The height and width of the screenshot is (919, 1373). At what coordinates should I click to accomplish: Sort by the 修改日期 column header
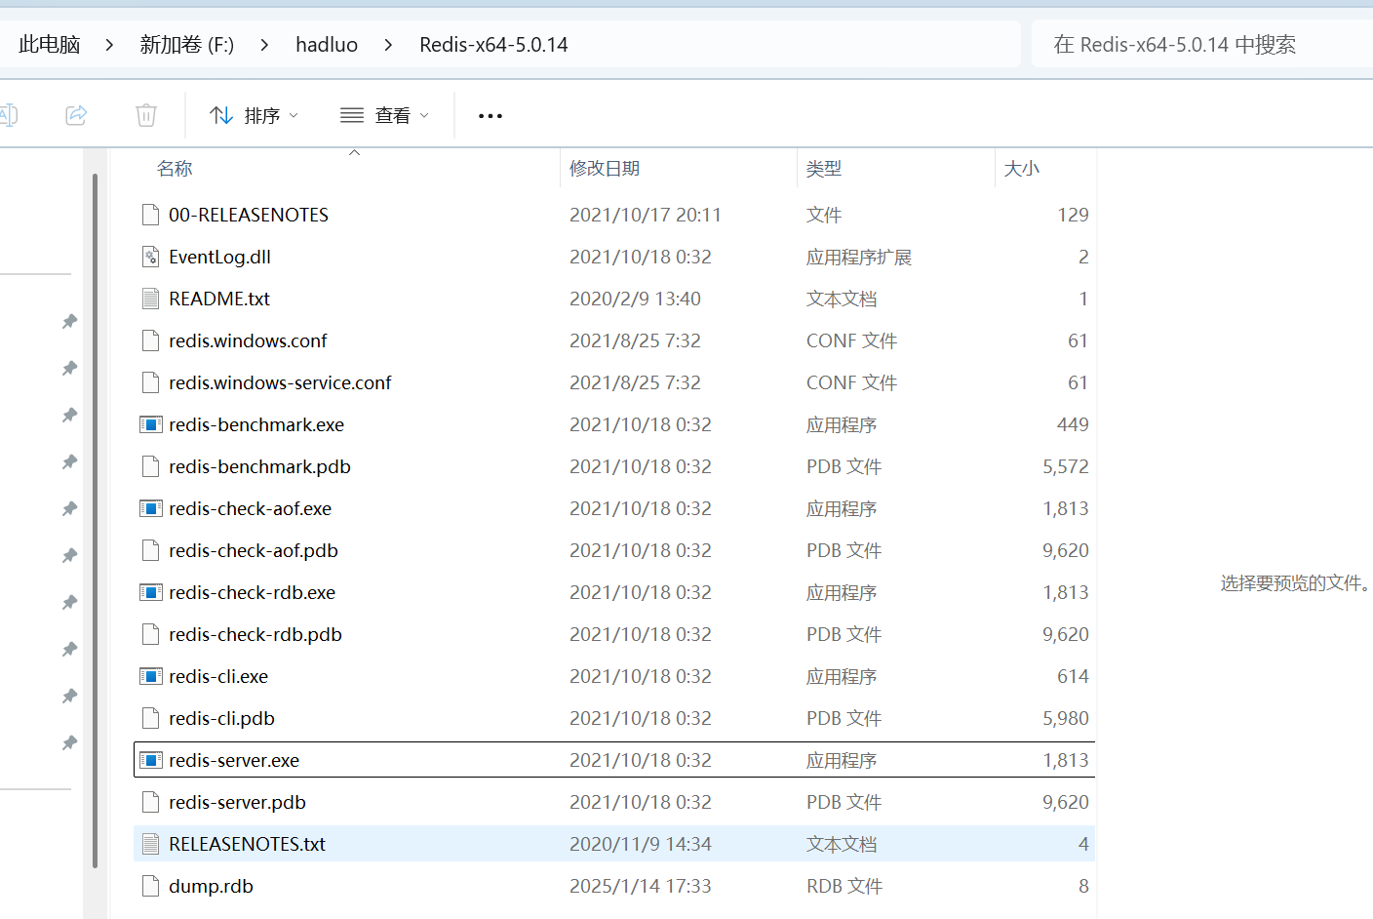tap(605, 169)
